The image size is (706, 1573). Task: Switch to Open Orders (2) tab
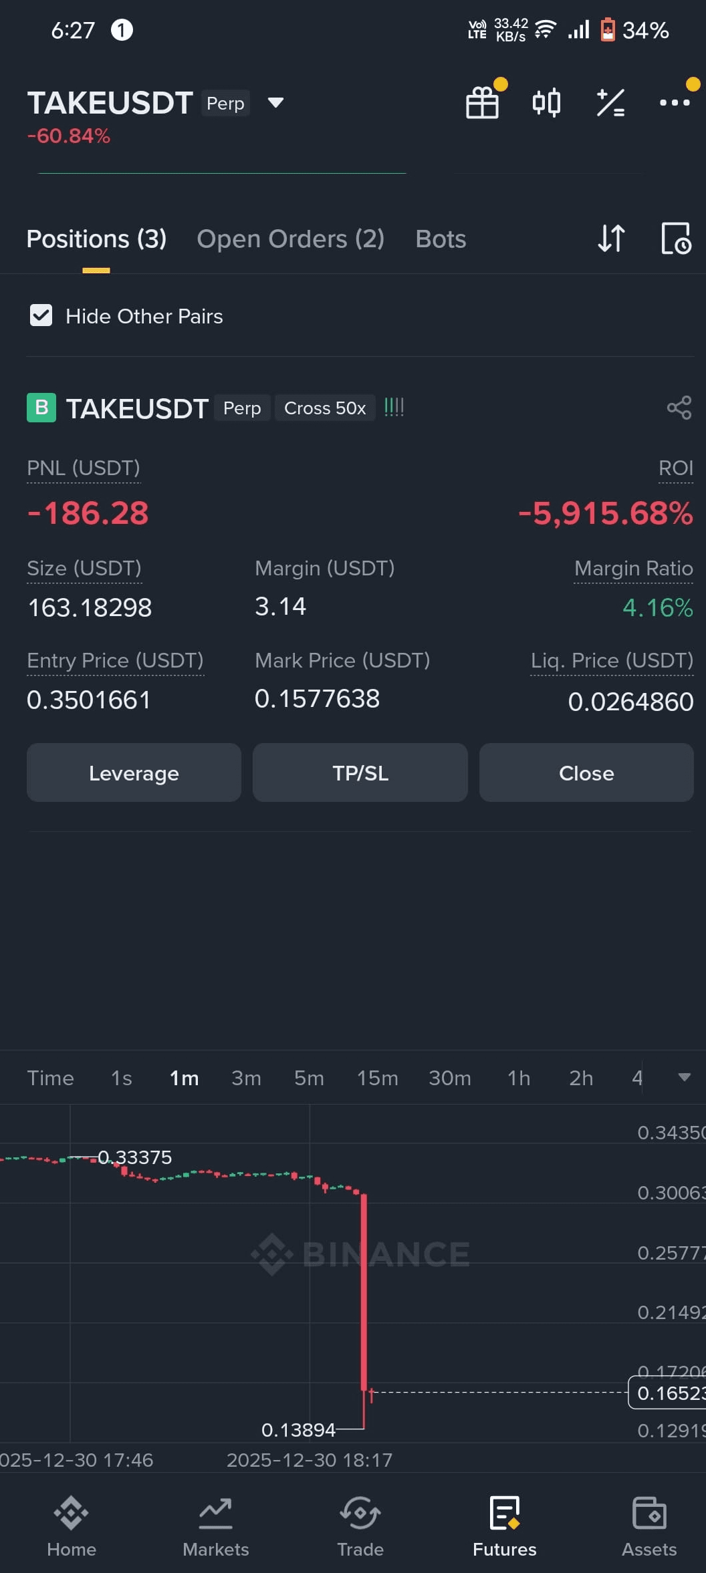coord(290,239)
